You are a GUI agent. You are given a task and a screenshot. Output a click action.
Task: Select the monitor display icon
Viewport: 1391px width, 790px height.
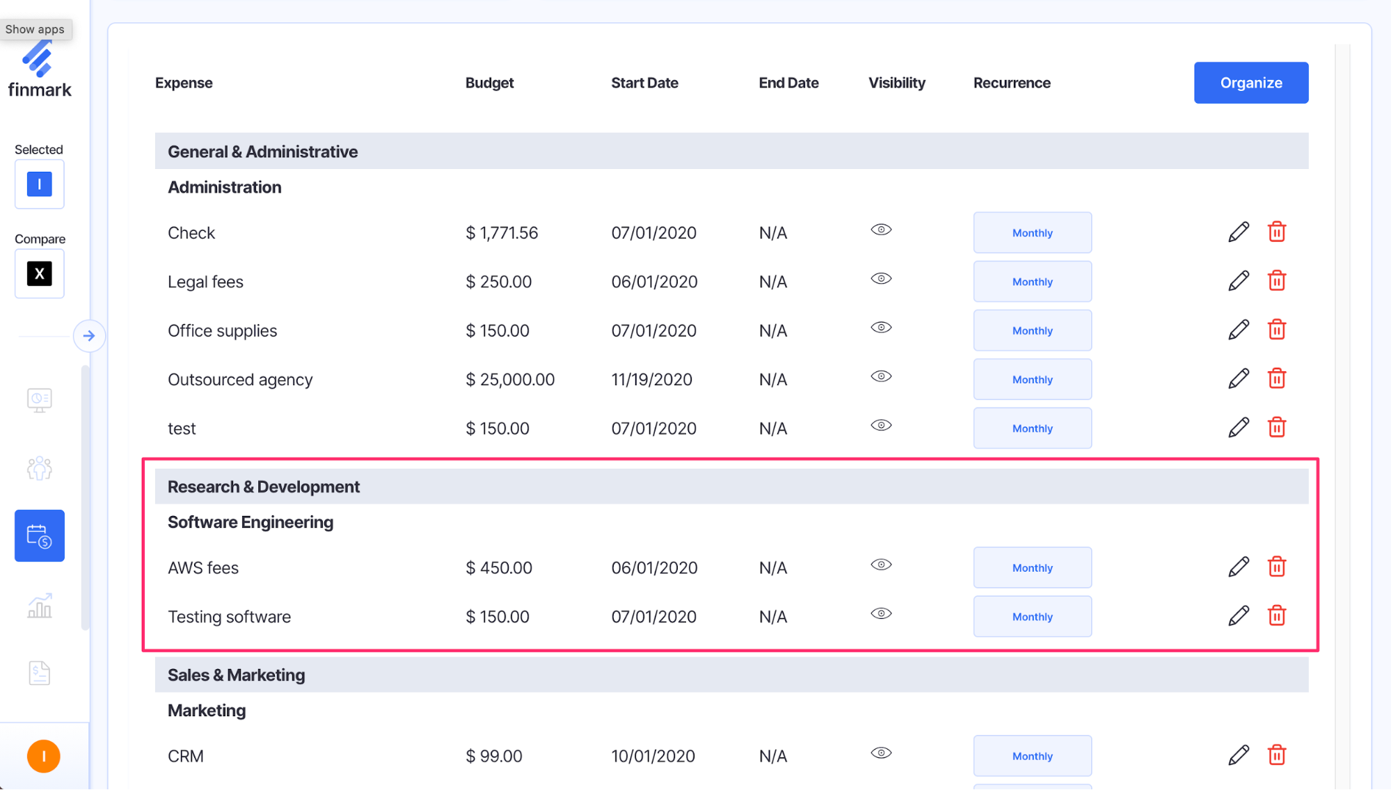click(x=39, y=399)
